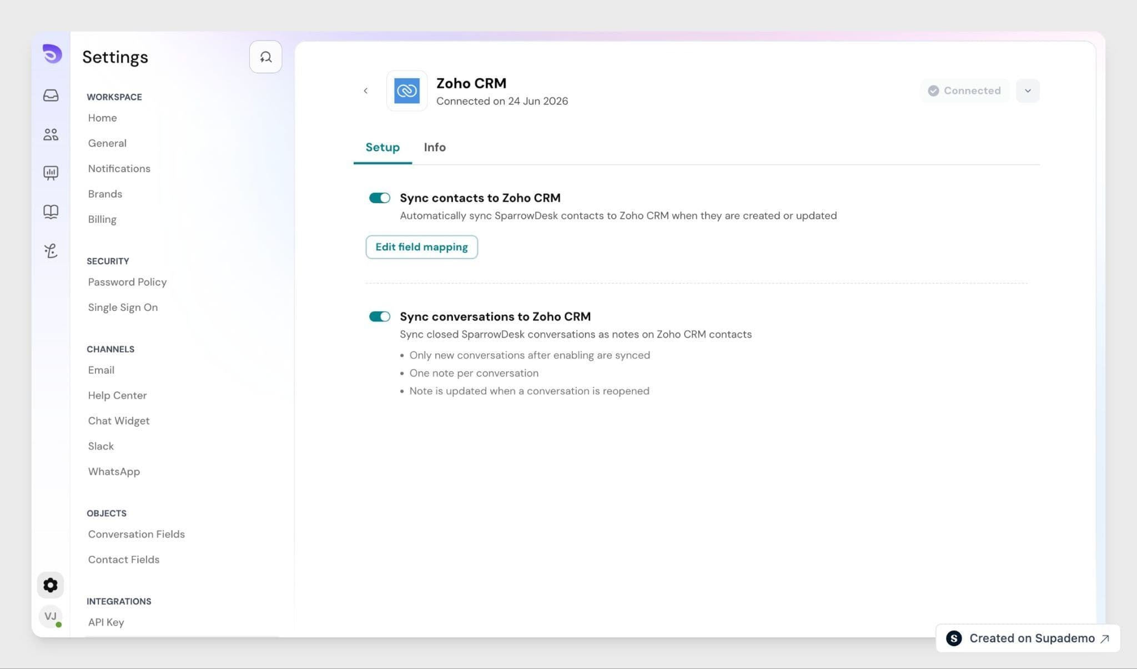Switch to the Info tab
1137x669 pixels.
pyautogui.click(x=435, y=147)
